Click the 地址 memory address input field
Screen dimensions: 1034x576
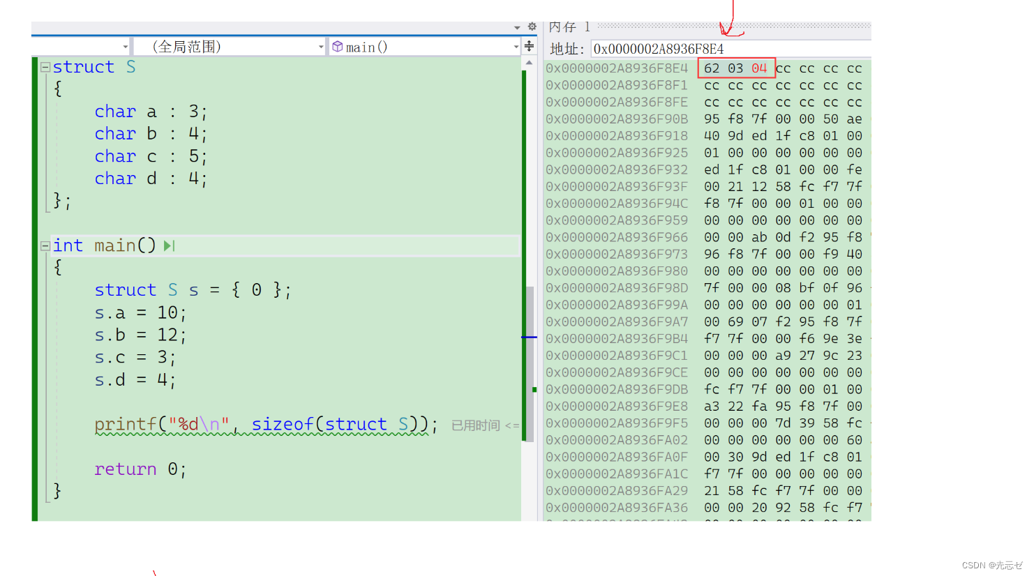click(730, 49)
